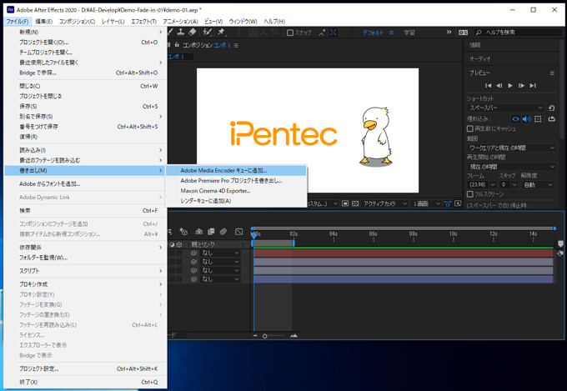The height and width of the screenshot is (391, 567).
Task: Click the work area end handle
Action: tap(294, 243)
